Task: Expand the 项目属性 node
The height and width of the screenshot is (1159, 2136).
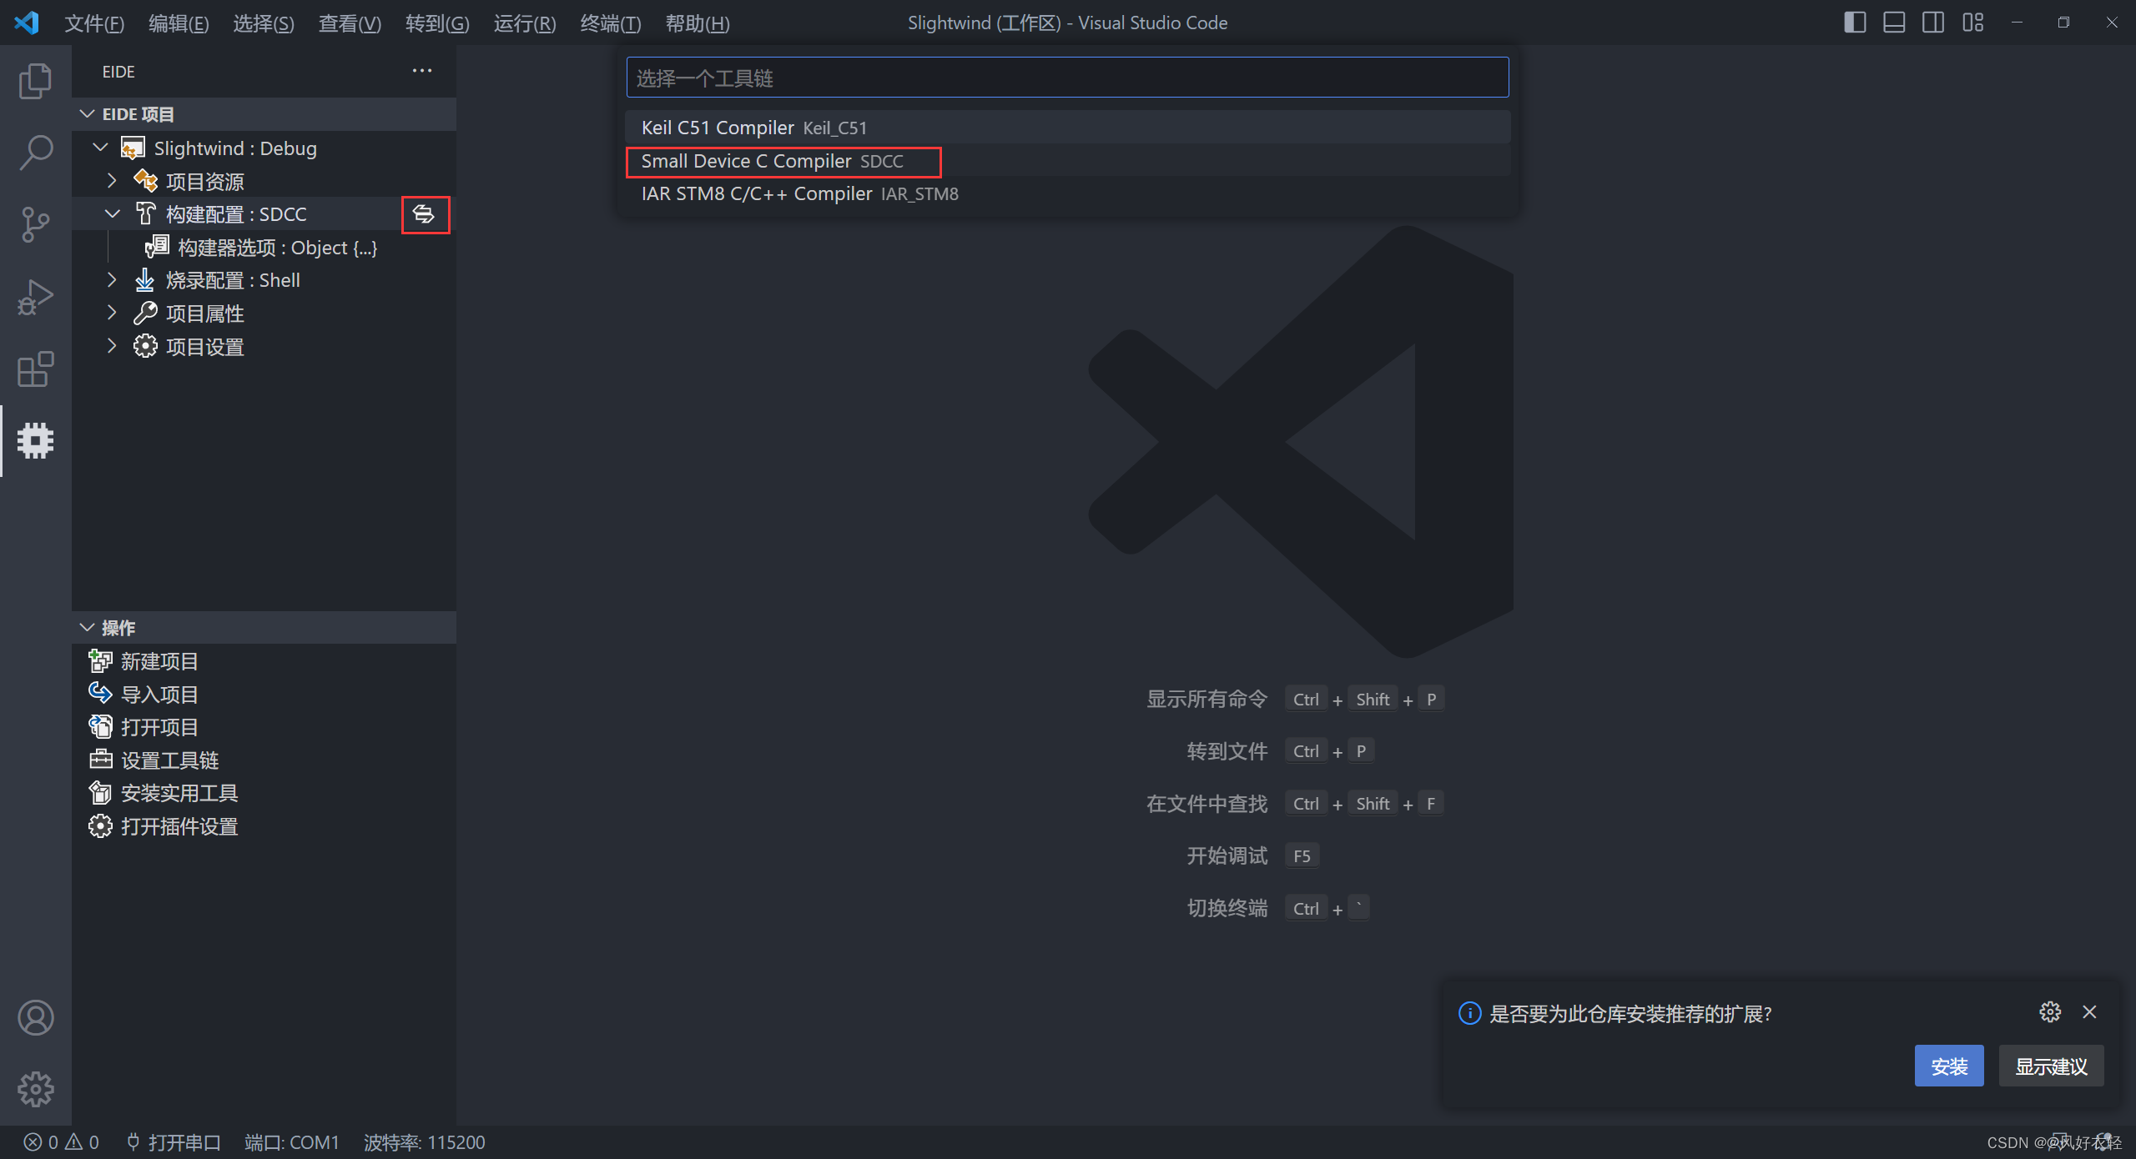Action: (x=112, y=314)
